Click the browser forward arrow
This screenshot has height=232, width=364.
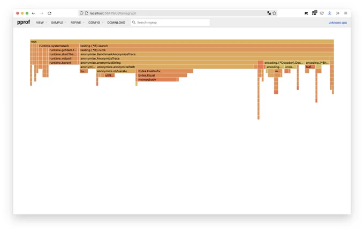click(x=42, y=13)
